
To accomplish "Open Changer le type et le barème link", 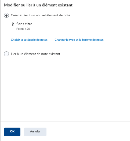I will coord(79,40).
